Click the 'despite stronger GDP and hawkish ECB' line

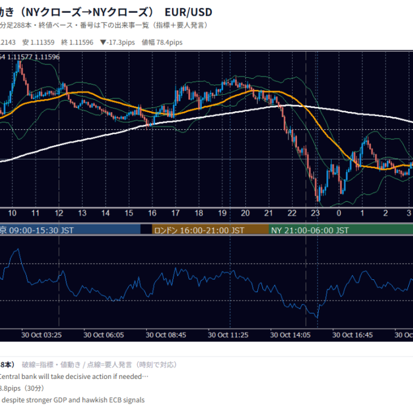(x=73, y=400)
